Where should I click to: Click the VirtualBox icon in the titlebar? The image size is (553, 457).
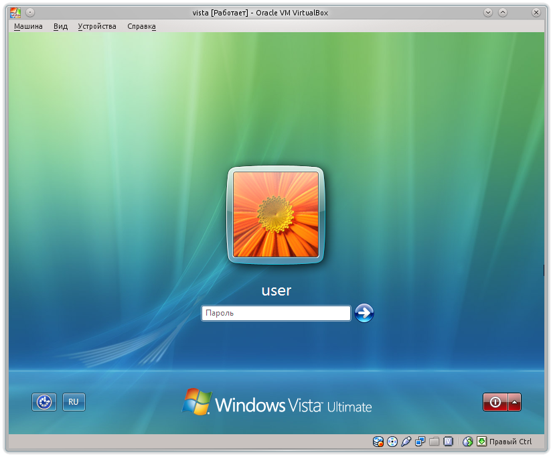coord(15,11)
